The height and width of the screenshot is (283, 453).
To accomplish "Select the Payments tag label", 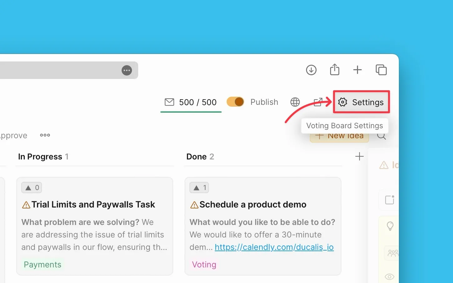I will 43,265.
